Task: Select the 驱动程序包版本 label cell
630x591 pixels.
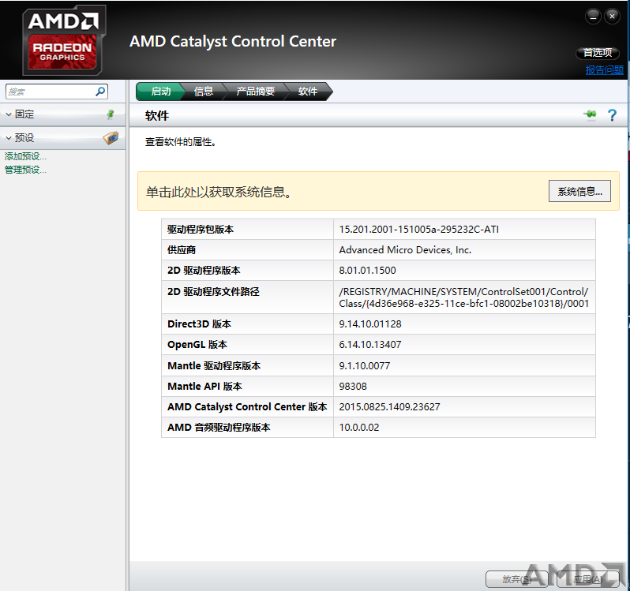Action: (x=248, y=230)
